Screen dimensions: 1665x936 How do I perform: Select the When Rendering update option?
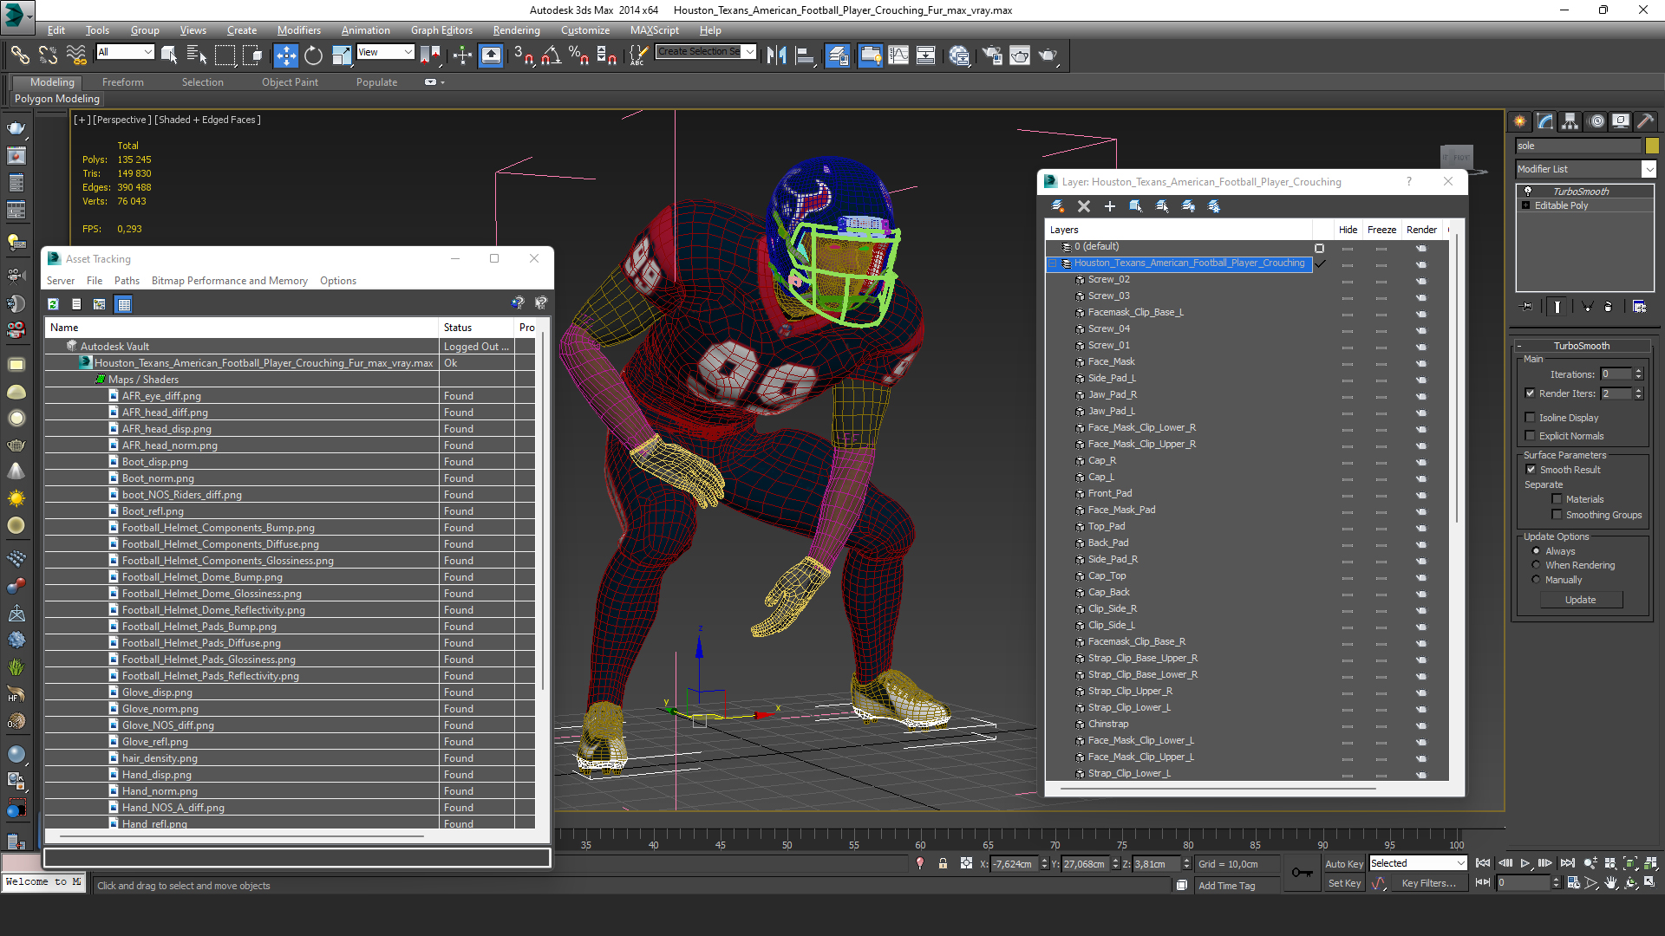(1537, 565)
